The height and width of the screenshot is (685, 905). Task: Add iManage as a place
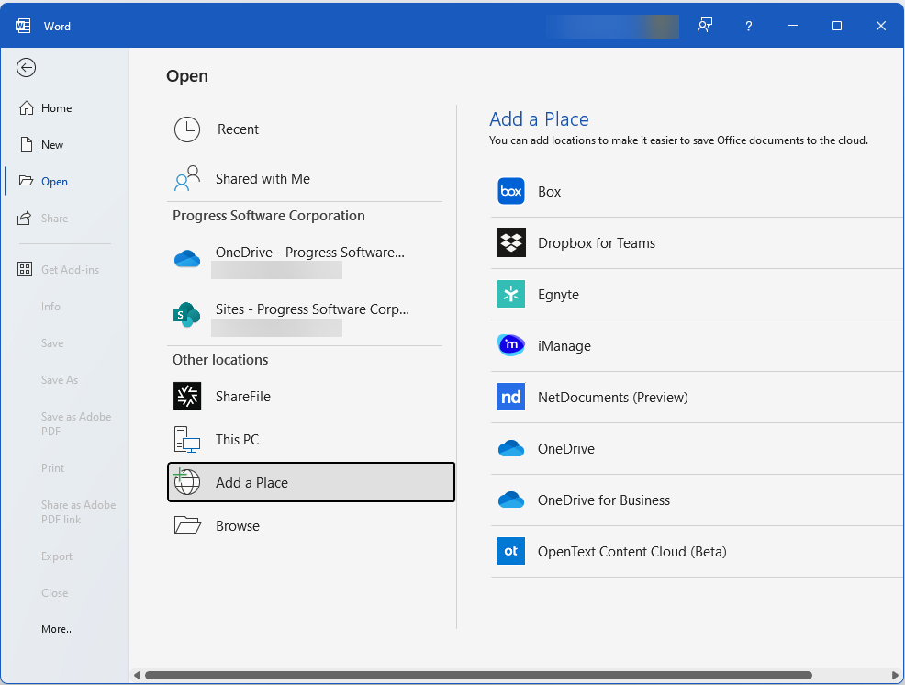click(697, 345)
